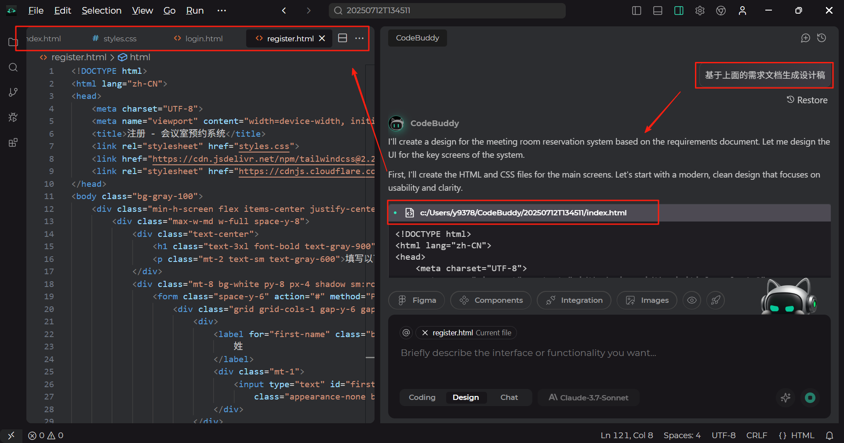844x443 pixels.
Task: Open remote window status bar icon
Action: pyautogui.click(x=11, y=436)
